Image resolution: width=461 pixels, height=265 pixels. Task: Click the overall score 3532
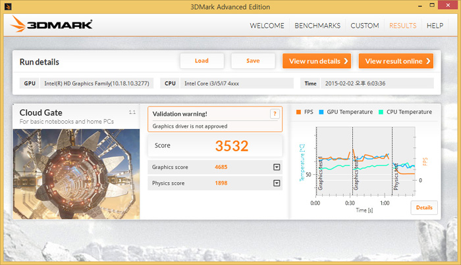pos(232,146)
